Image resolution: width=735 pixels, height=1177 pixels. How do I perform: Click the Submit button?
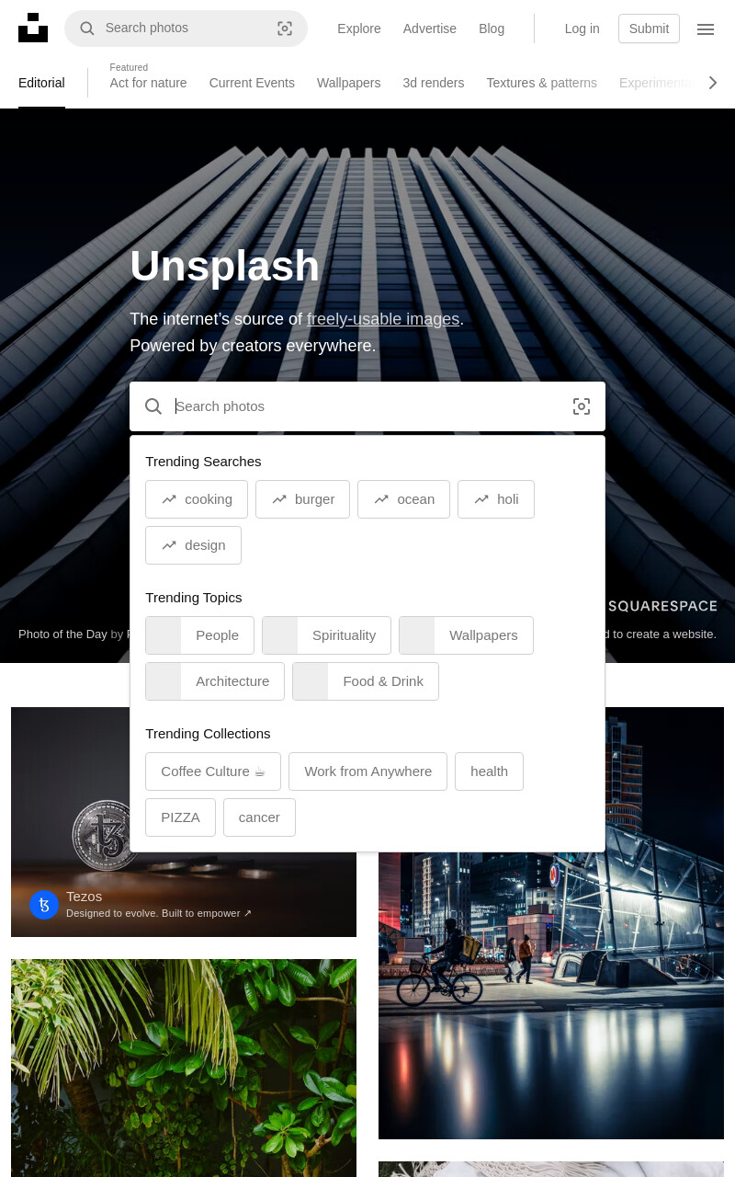(649, 29)
